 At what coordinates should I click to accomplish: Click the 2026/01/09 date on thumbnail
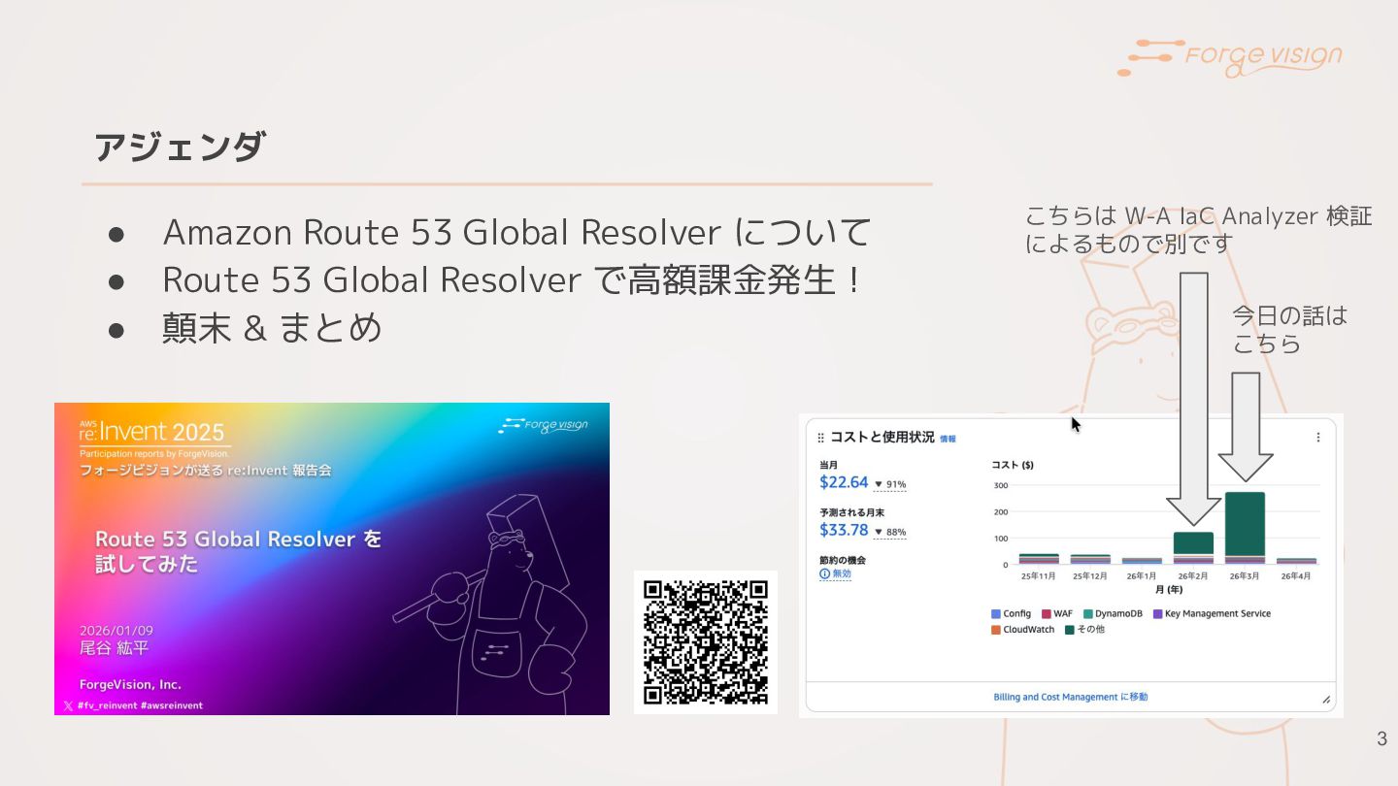point(115,630)
